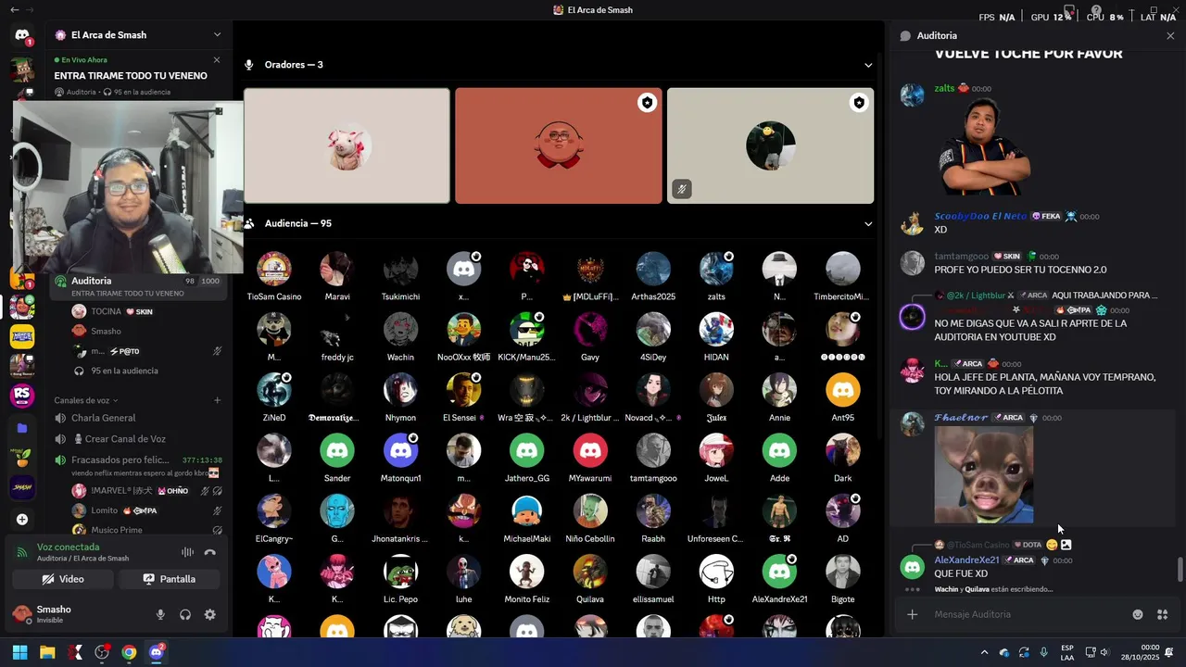
Task: Open emoji picker in message box
Action: pos(1138,614)
